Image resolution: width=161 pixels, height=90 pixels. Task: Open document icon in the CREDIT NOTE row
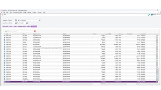157,80
